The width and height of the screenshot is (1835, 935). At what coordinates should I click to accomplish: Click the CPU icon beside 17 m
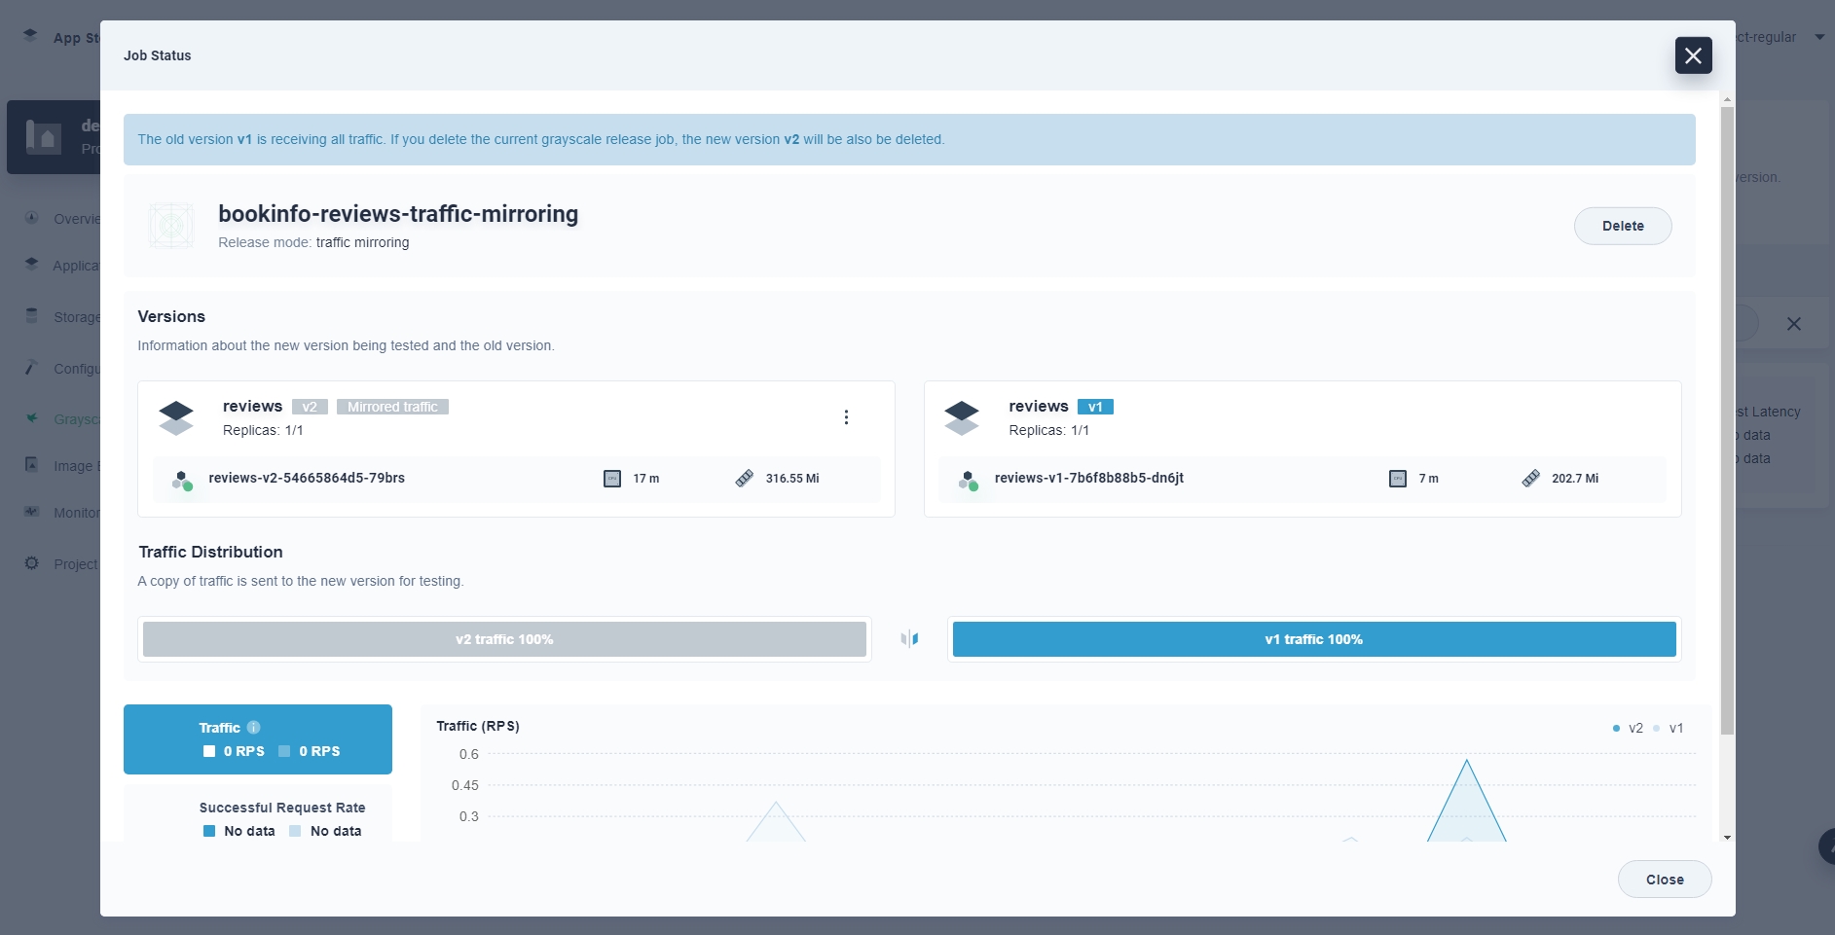tap(612, 479)
